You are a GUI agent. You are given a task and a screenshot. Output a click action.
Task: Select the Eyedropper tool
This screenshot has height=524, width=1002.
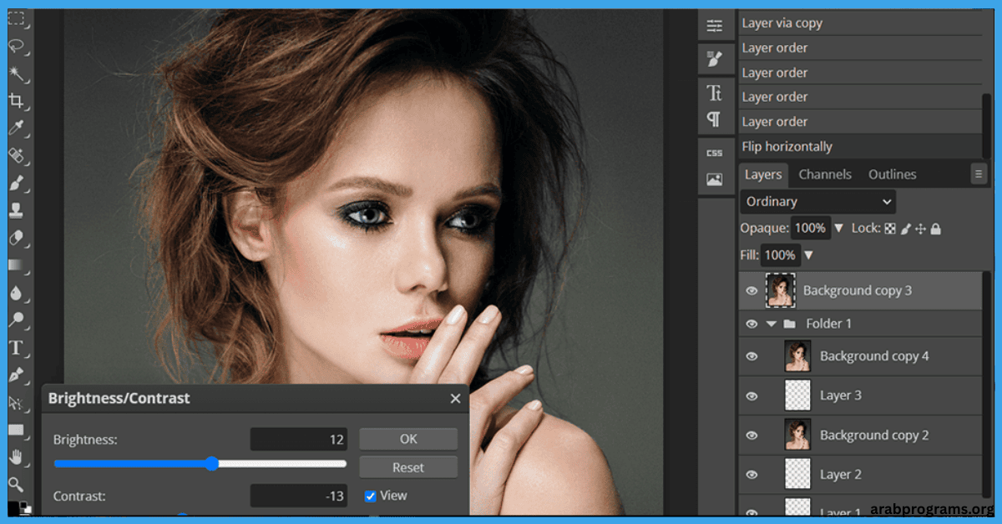click(17, 128)
